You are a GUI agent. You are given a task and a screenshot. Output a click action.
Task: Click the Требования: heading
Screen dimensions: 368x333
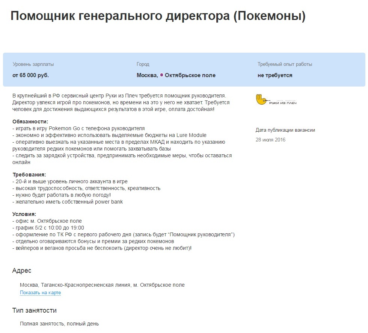click(x=29, y=175)
